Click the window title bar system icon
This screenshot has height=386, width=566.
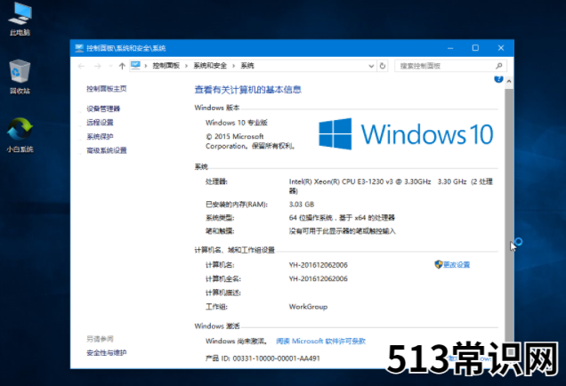click(x=79, y=48)
